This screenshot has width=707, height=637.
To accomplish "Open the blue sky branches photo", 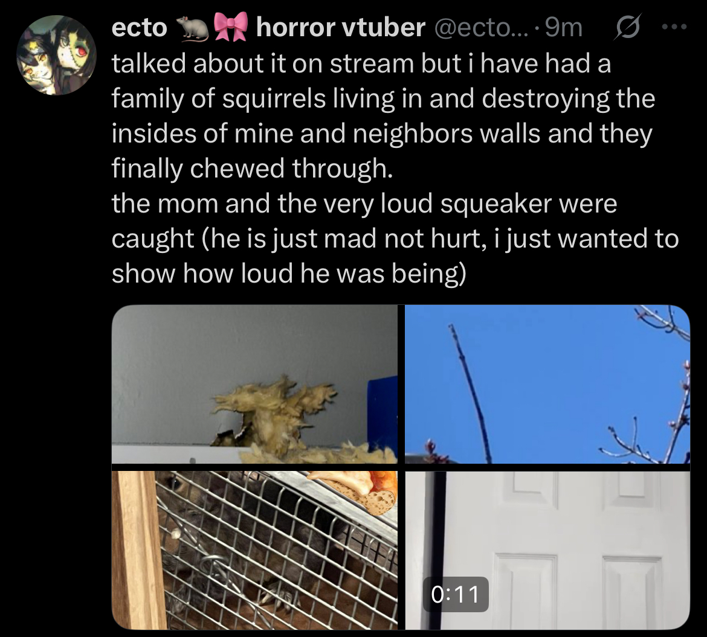I will tap(547, 384).
